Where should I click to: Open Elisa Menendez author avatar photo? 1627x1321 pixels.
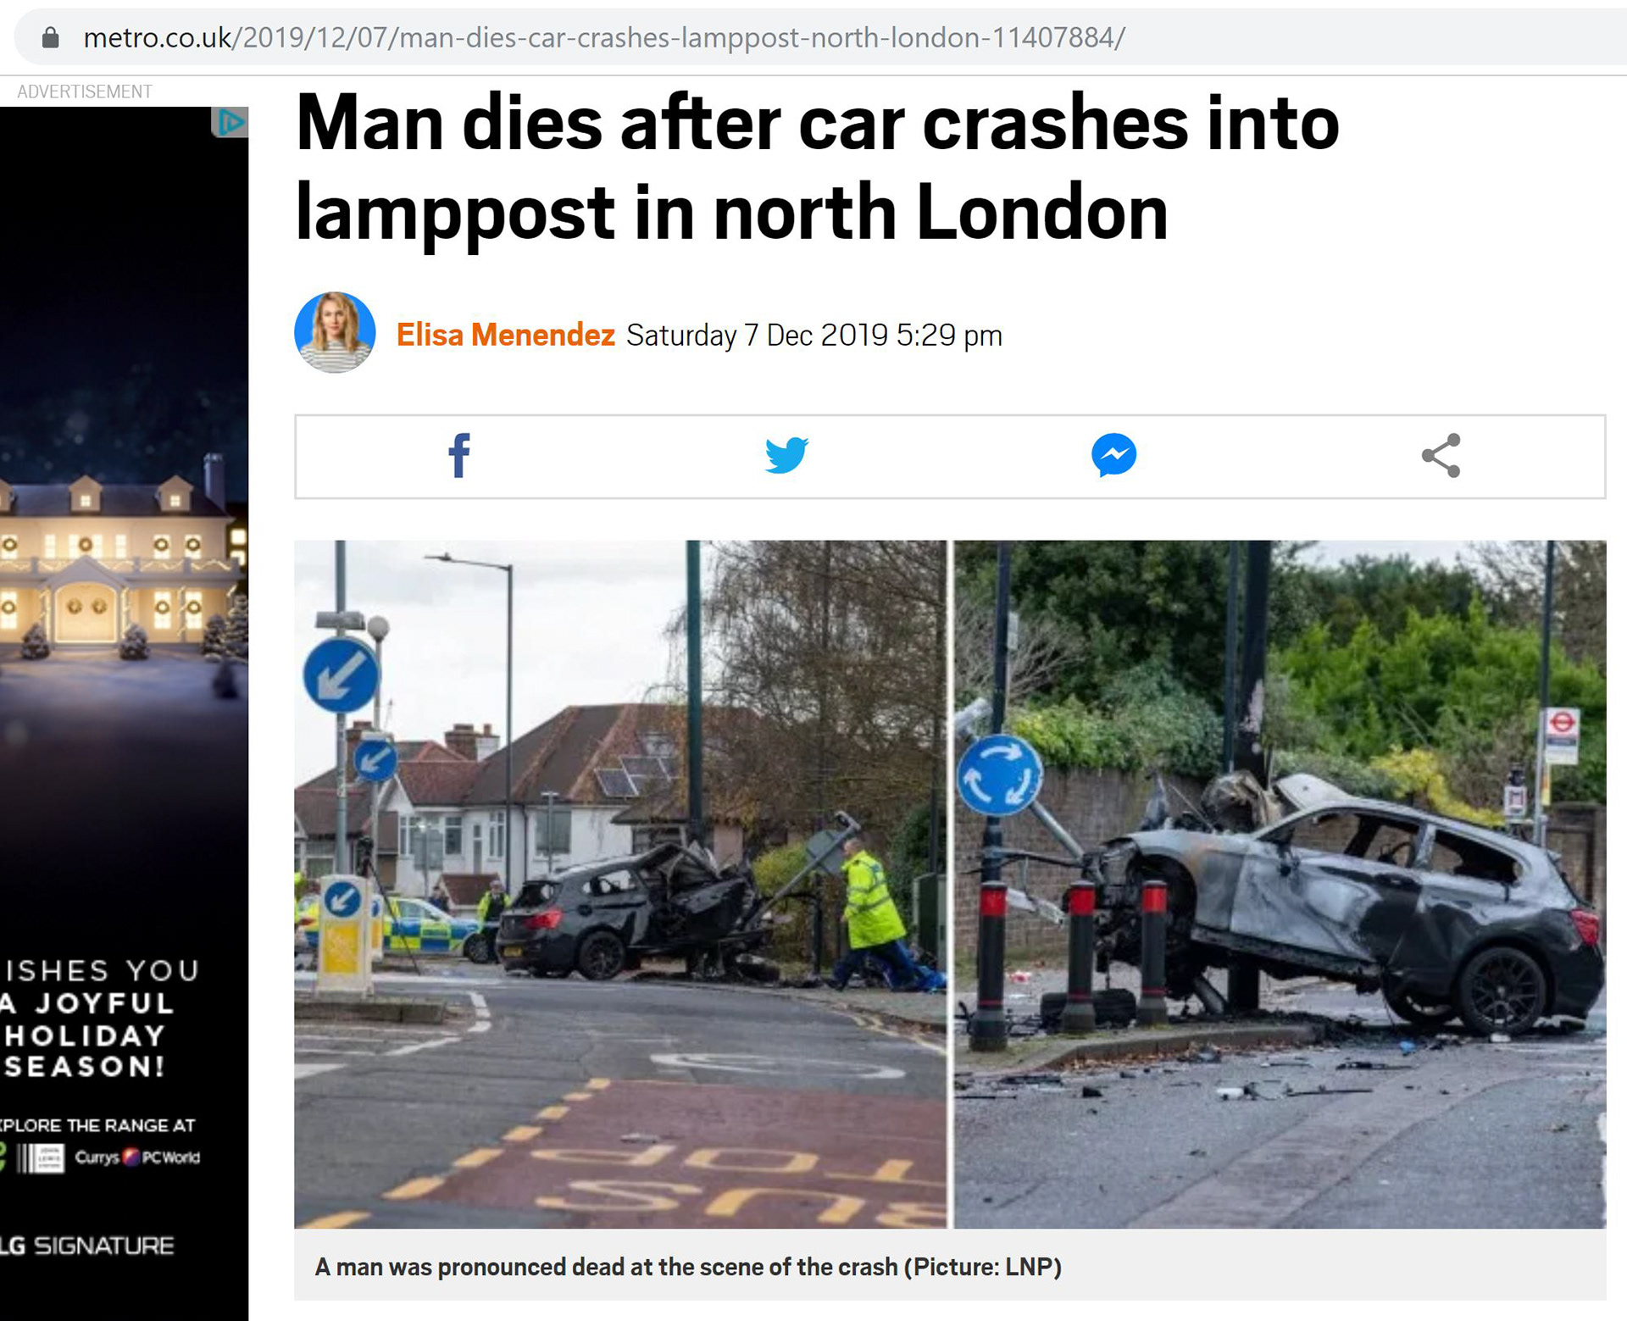click(335, 333)
